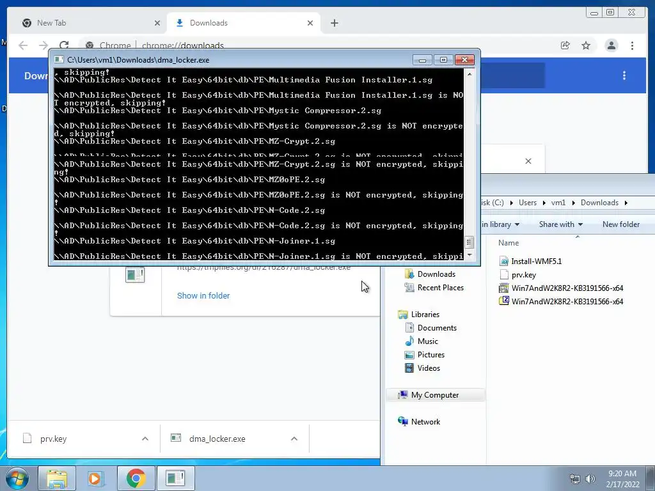Click New folder in Explorer toolbar

tap(620, 224)
